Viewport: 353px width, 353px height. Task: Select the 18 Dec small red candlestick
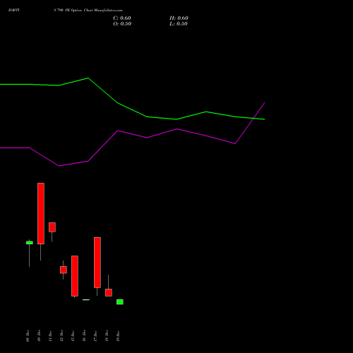point(109,292)
